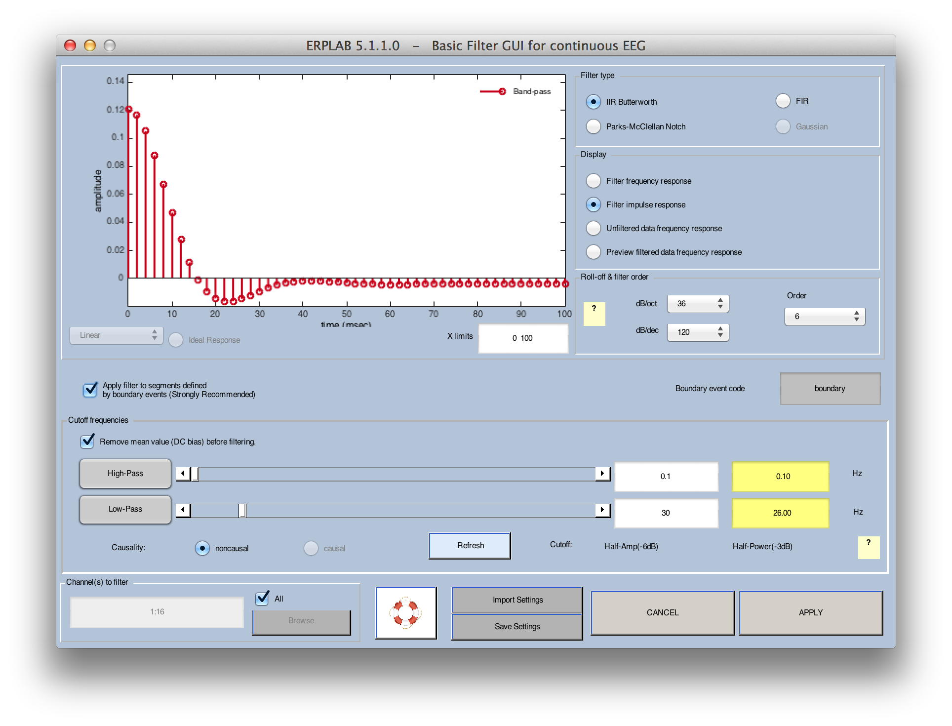Click the X limits input field

(x=523, y=338)
